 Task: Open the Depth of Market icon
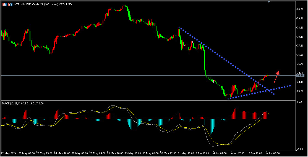(4, 4)
